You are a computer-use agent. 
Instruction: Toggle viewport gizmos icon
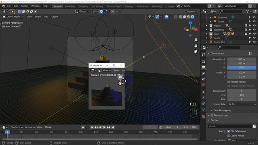pos(157,17)
